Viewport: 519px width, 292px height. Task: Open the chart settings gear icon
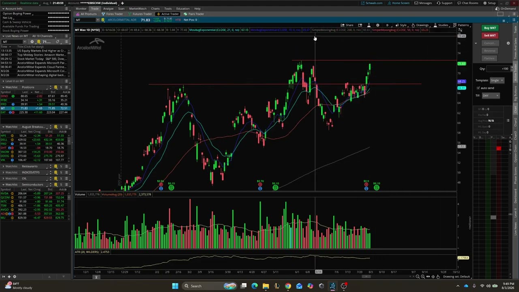378,25
